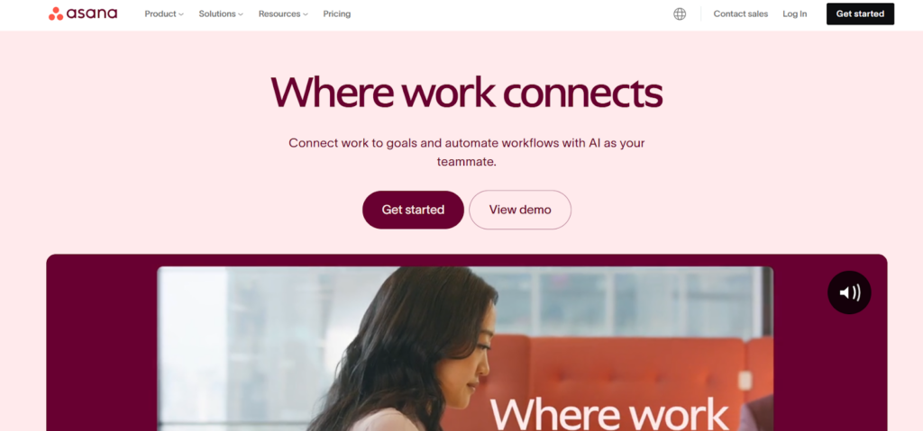
Task: Mute the video with the speaker icon
Action: 849,292
